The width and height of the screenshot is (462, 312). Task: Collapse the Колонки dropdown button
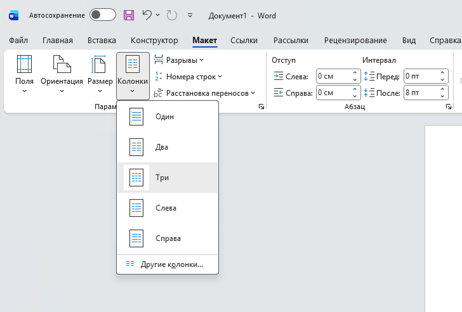click(x=133, y=75)
